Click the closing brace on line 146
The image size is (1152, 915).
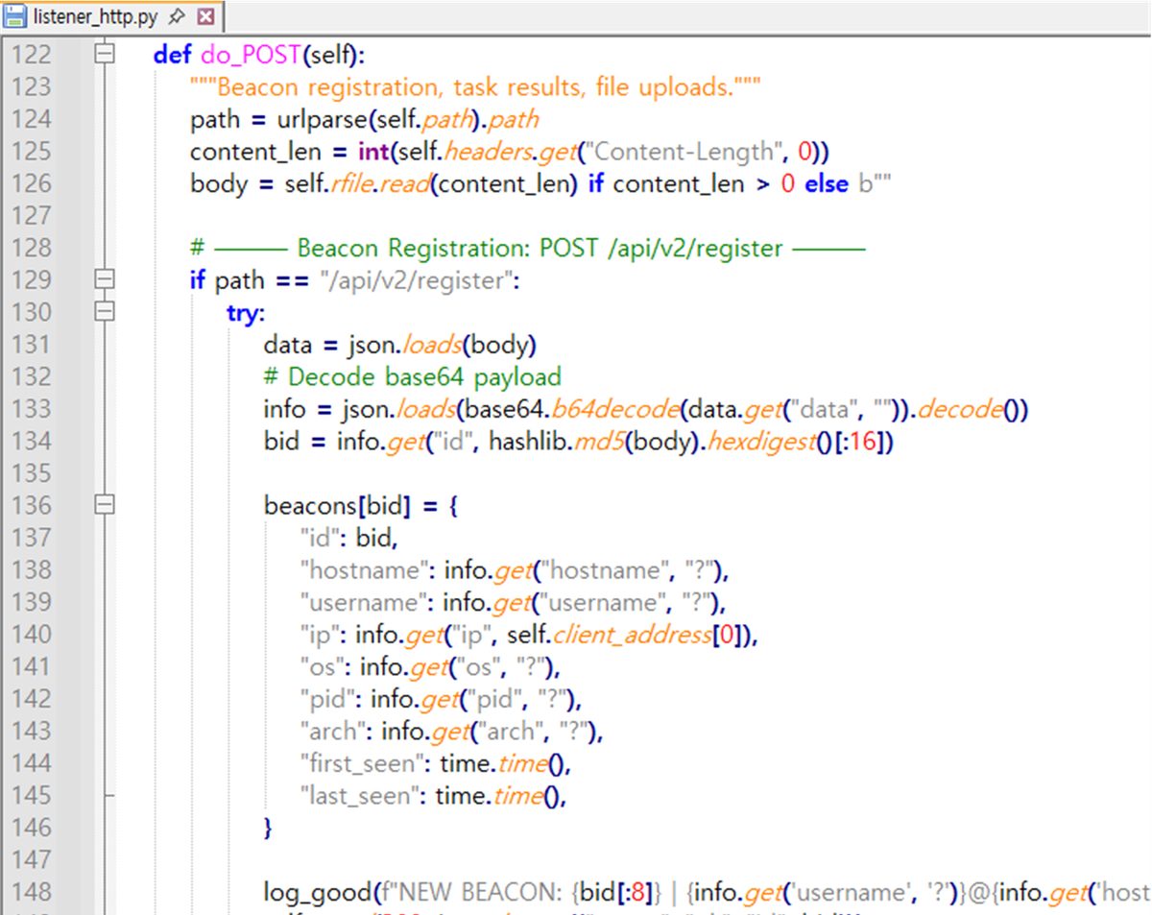point(269,827)
